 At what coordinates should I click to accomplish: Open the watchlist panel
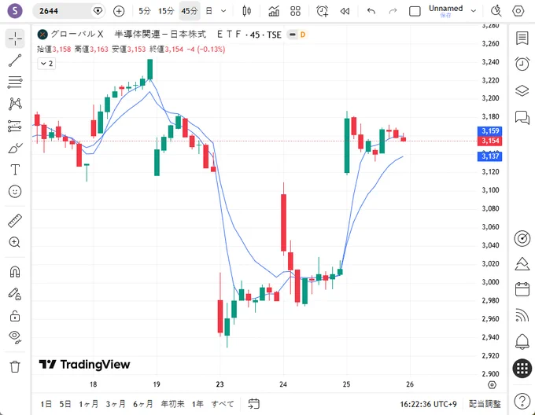(x=522, y=39)
